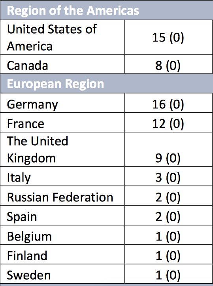
Task: Select the Germany cell
Action: click(x=62, y=103)
